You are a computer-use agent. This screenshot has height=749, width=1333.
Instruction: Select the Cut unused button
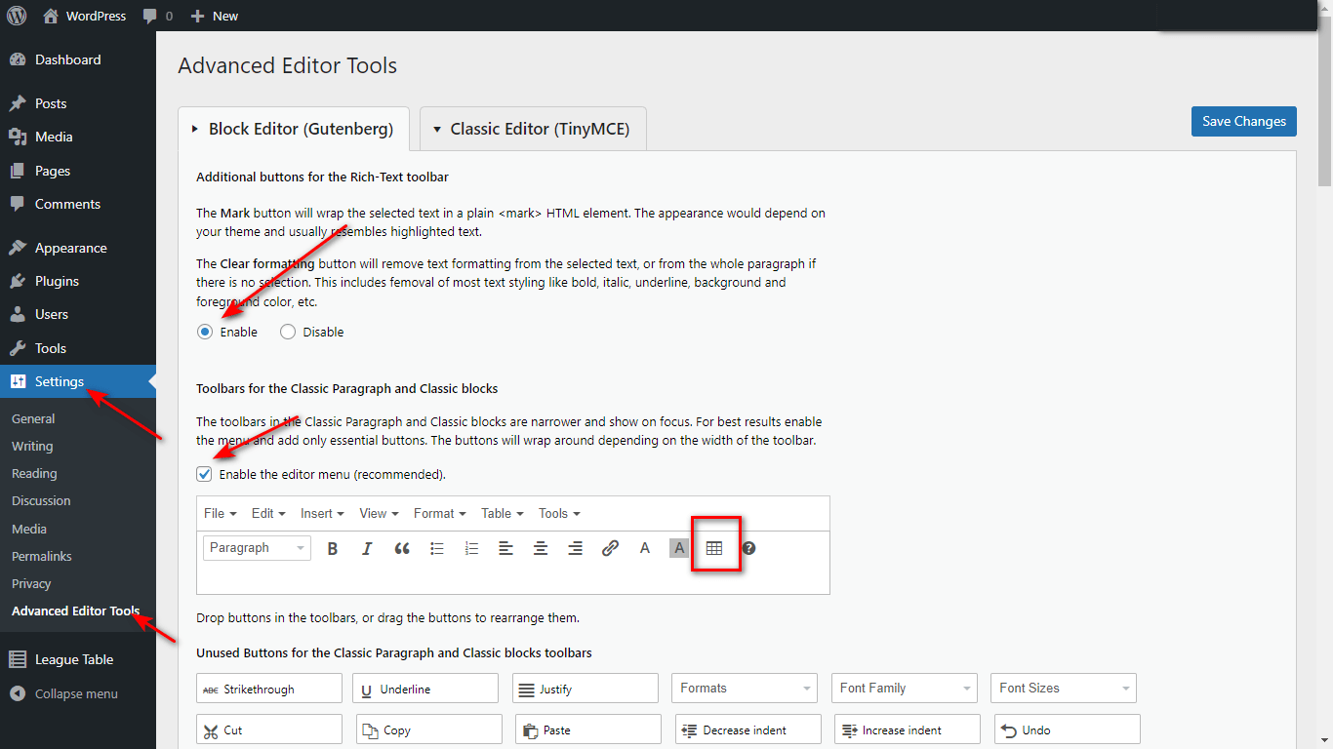pos(269,729)
